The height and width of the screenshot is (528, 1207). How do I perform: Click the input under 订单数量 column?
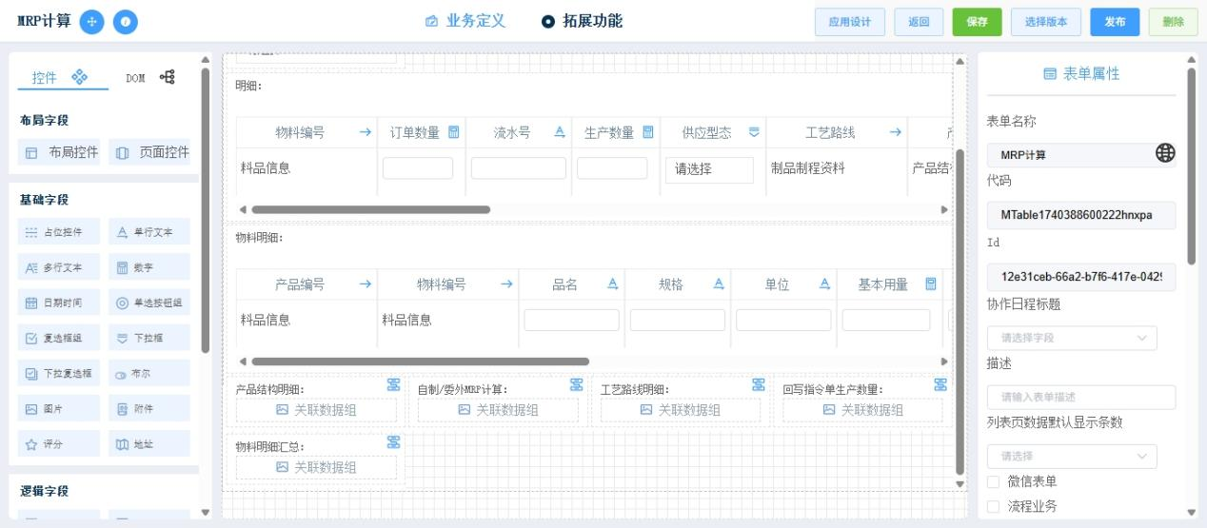tap(418, 168)
